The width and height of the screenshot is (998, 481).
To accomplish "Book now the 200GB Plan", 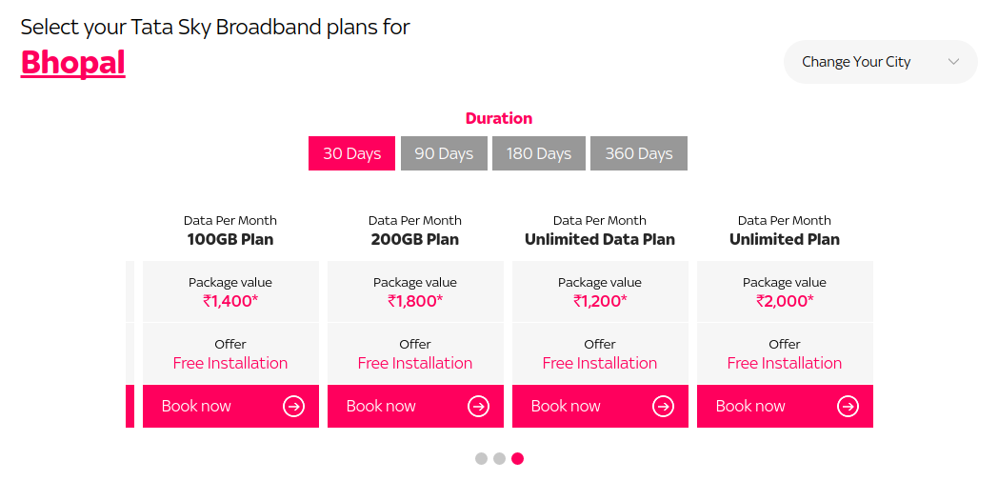I will pyautogui.click(x=382, y=407).
